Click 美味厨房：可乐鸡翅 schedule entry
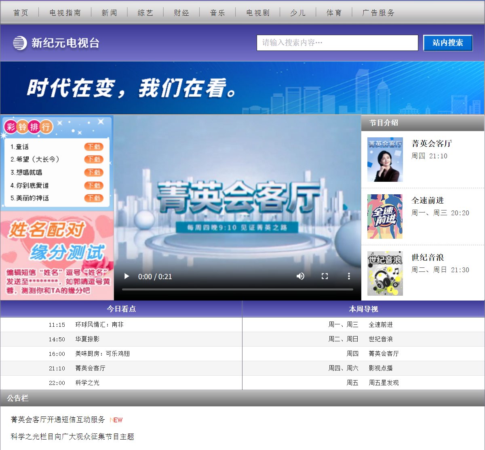Screen dimensions: 485x450 point(102,354)
